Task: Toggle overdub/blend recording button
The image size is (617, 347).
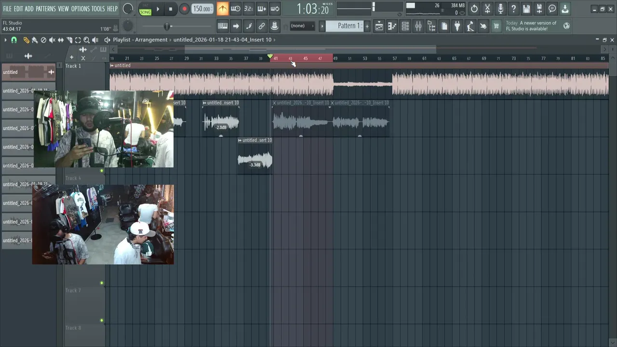Action: [262, 9]
